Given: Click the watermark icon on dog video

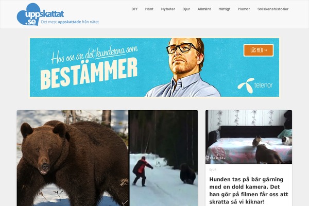Looking at the screenshot, I should (x=208, y=158).
